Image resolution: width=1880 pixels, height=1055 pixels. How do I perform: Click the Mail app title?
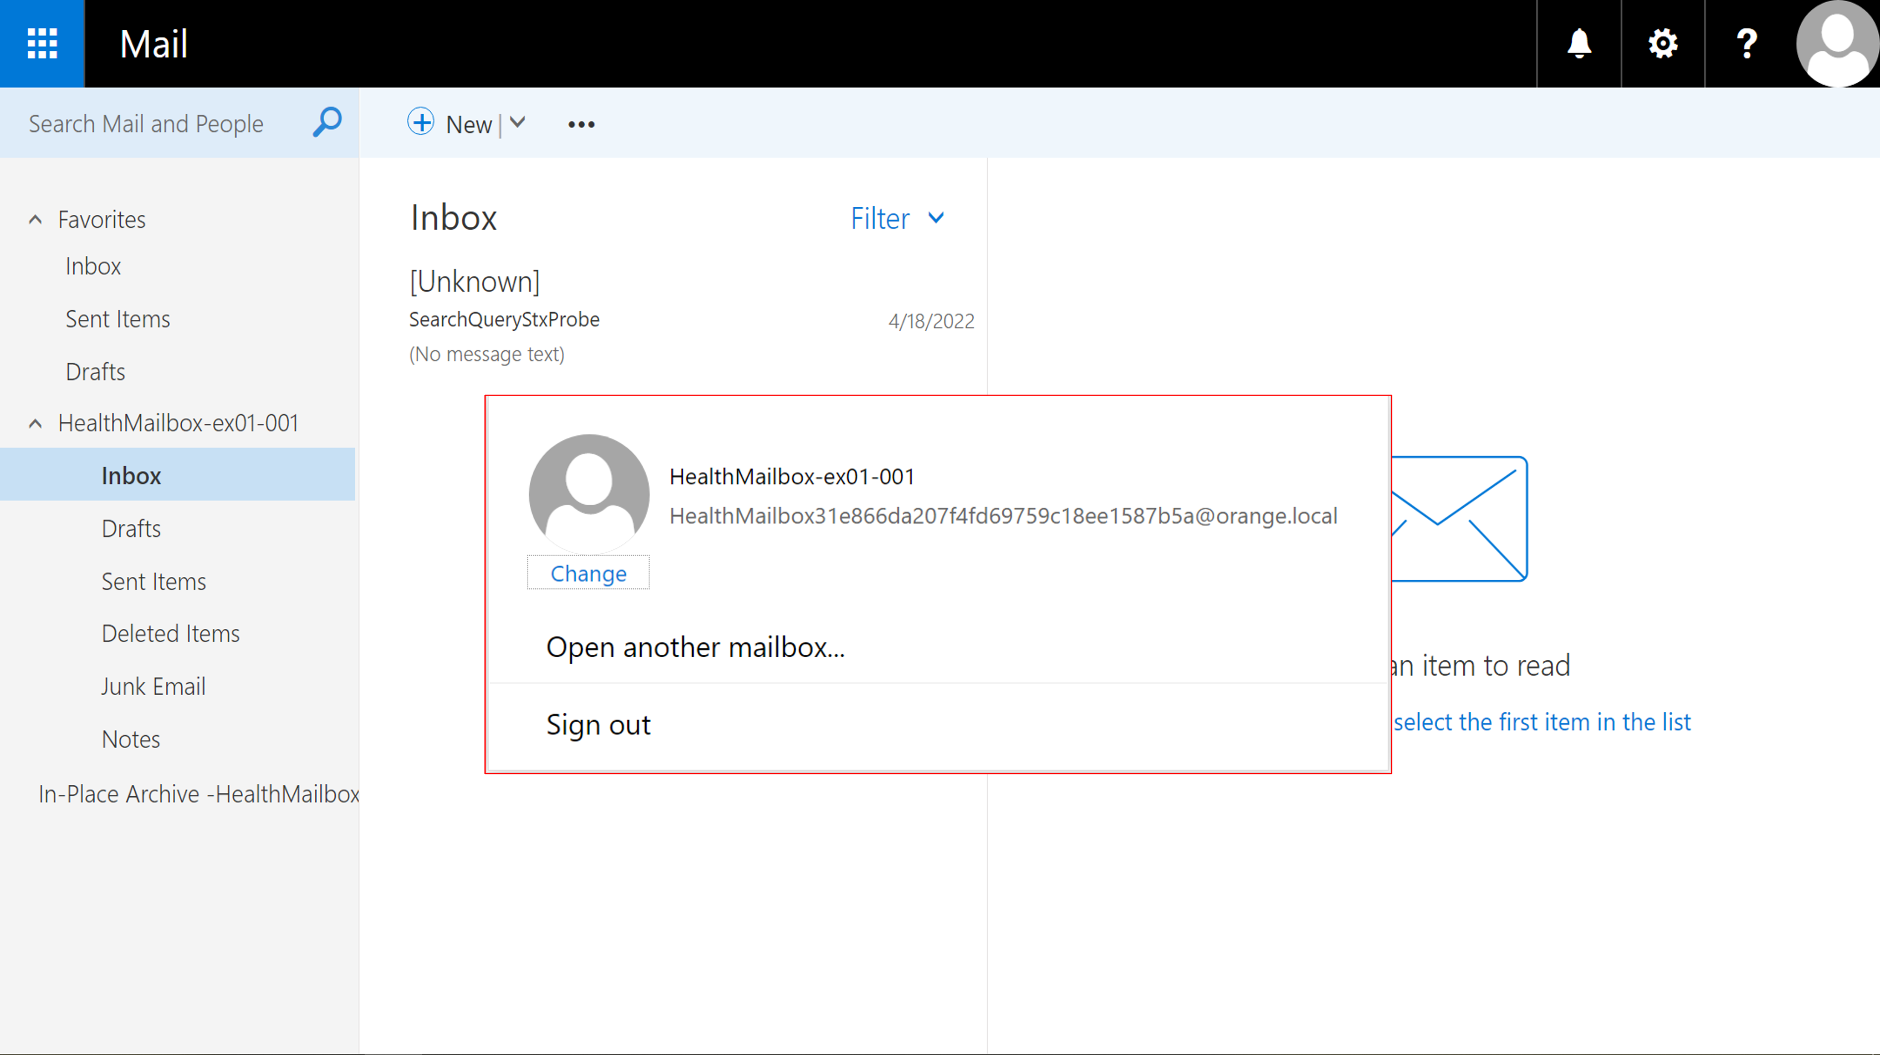(x=153, y=44)
